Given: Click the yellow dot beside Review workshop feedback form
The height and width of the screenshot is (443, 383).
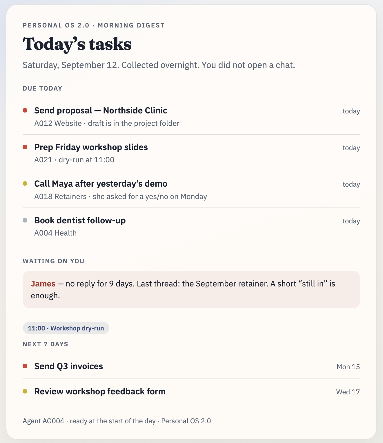Looking at the screenshot, I should coord(25,391).
